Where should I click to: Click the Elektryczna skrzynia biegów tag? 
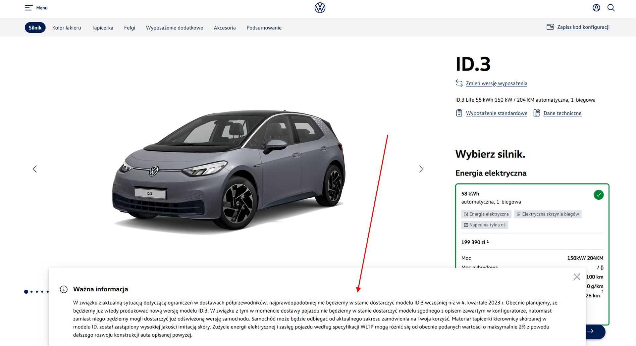point(548,214)
